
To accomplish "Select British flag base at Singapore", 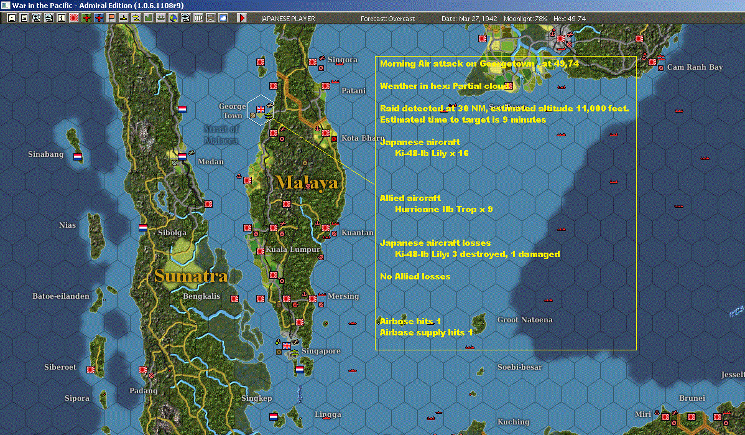I will point(287,345).
